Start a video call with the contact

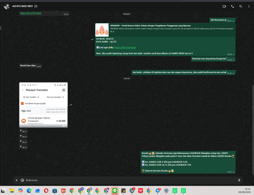click(x=224, y=7)
